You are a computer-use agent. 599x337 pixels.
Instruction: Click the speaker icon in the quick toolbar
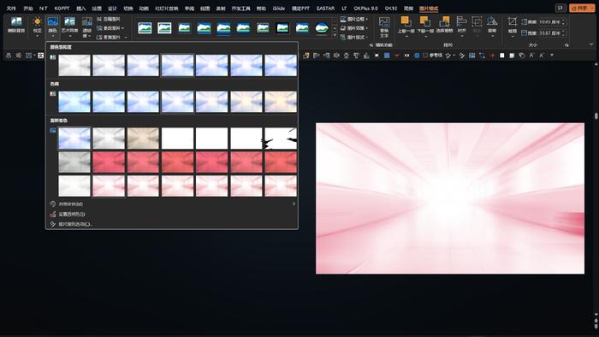(18, 56)
